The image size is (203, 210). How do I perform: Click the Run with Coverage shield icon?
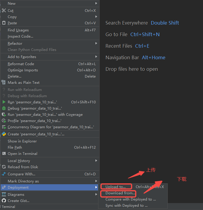pyautogui.click(x=4, y=115)
